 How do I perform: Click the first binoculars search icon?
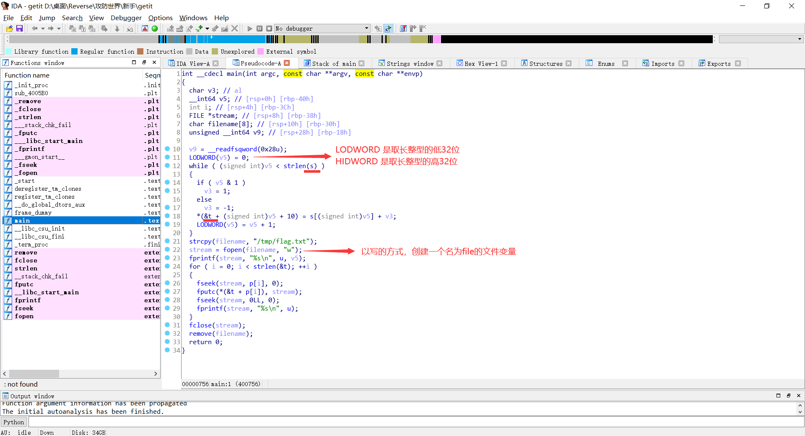click(72, 29)
